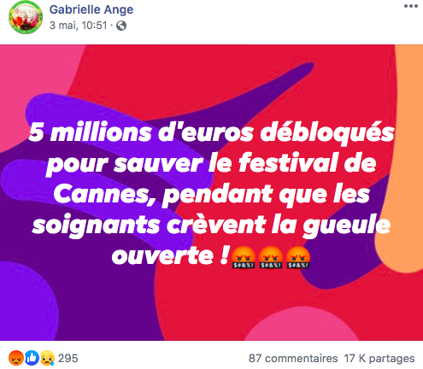Screen dimensions: 423x369
Task: Open the 295 reactions count list
Action: pos(68,358)
